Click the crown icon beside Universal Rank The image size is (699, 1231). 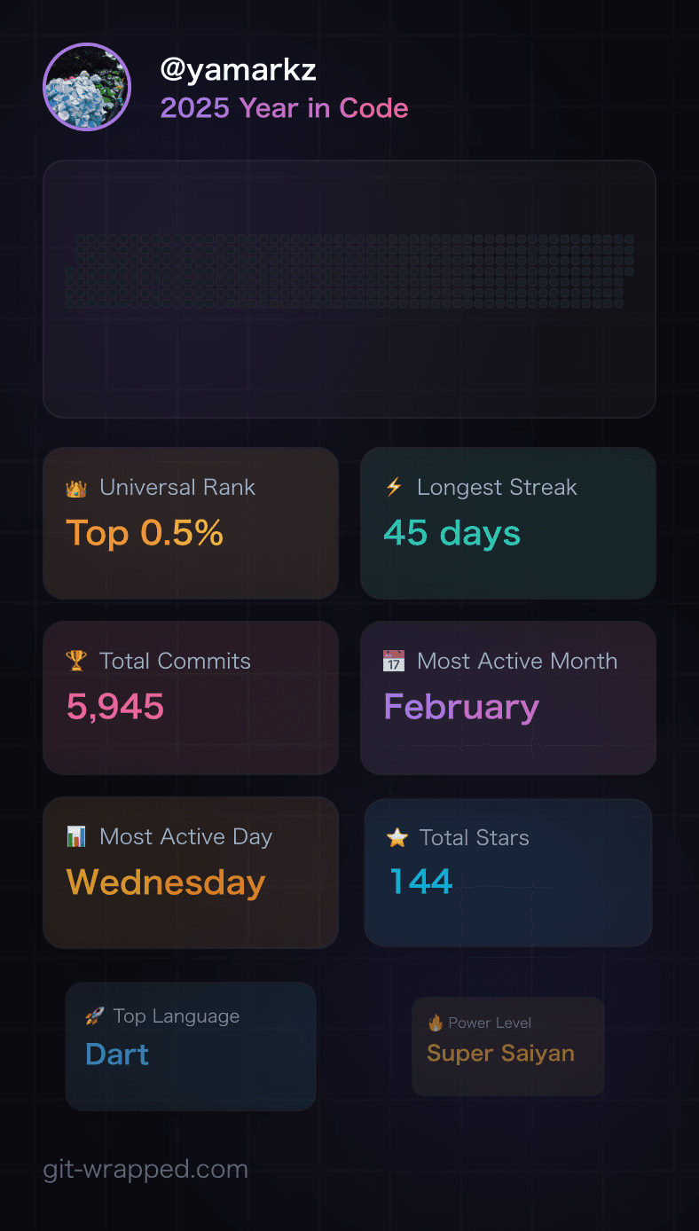75,488
